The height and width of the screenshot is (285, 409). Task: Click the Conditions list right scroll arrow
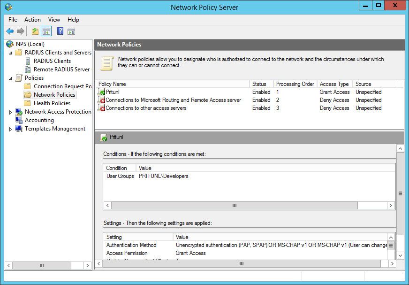[x=390, y=206]
